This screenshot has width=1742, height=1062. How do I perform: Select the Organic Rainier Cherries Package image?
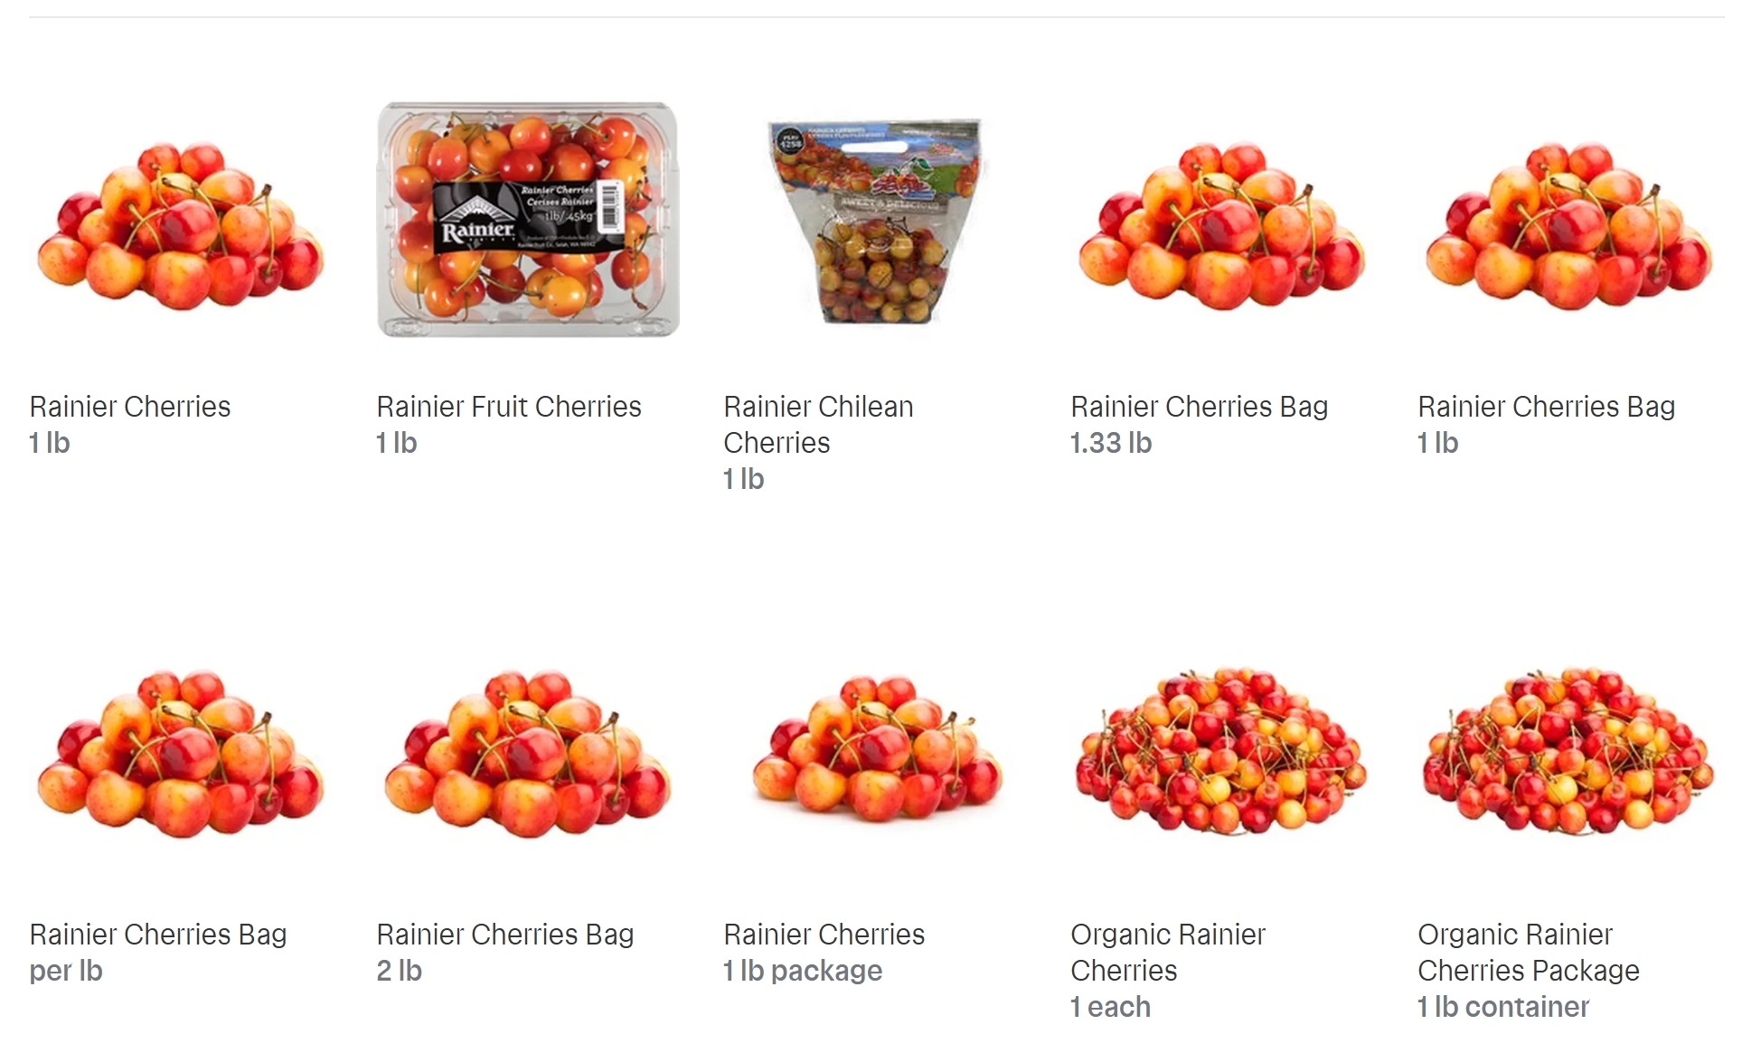[1568, 751]
